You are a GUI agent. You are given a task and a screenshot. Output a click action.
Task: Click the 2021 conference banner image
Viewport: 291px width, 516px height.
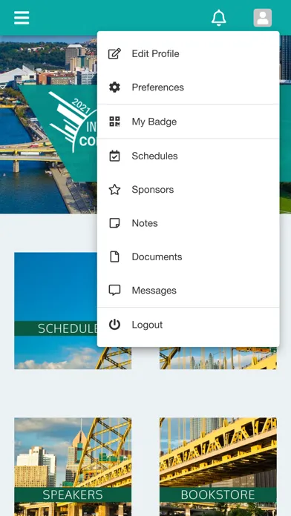click(x=48, y=125)
